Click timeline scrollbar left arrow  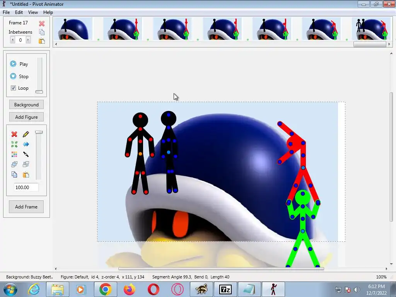point(56,44)
